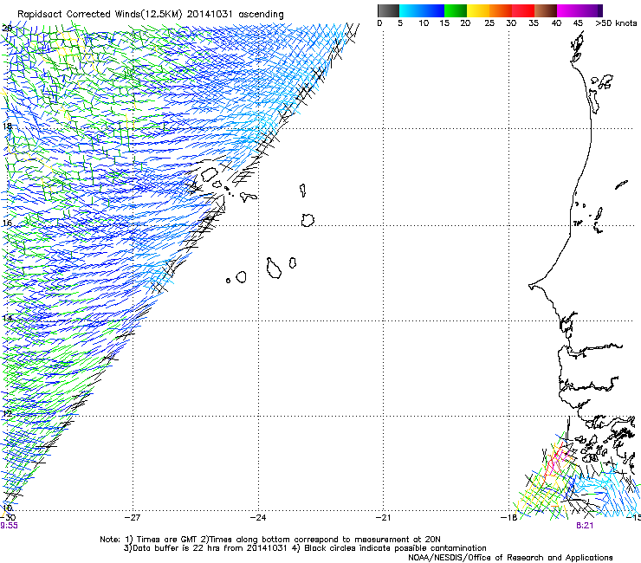This screenshot has height=563, width=641.
Task: Click the dark purple 45-50 knots legend segment
Action: pos(591,10)
